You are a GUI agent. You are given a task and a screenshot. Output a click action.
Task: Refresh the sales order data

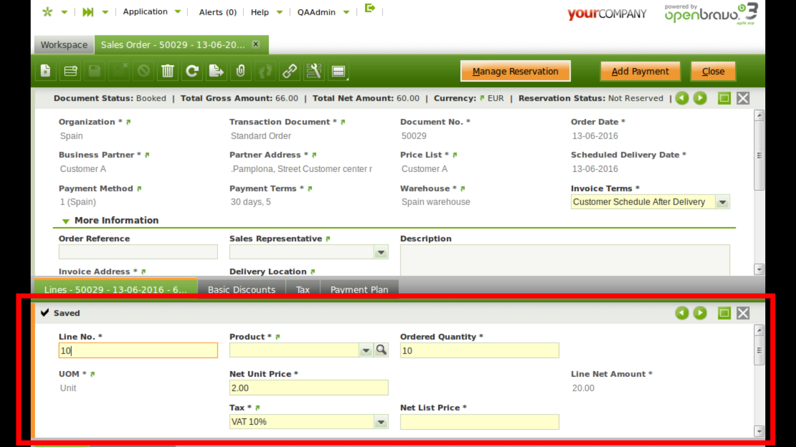(x=192, y=71)
